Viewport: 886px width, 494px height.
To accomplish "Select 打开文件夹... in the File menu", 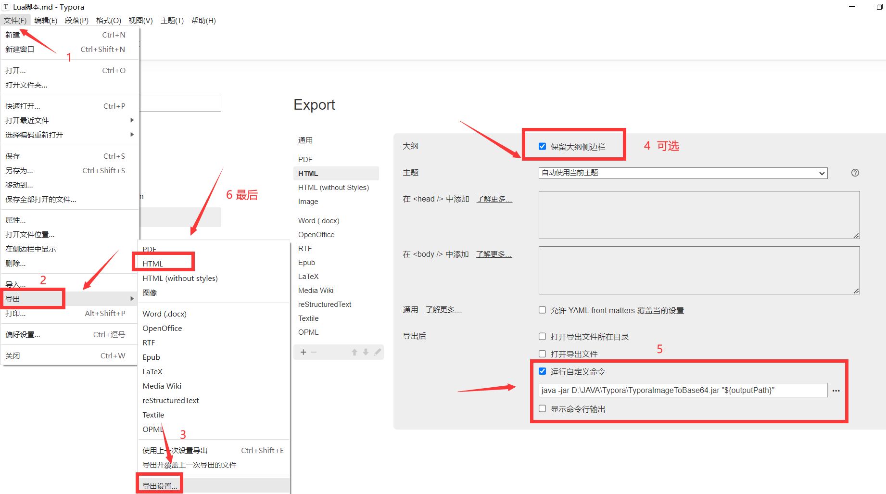I will tap(70, 85).
